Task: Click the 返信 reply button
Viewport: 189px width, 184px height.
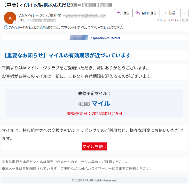Action: pyautogui.click(x=123, y=13)
